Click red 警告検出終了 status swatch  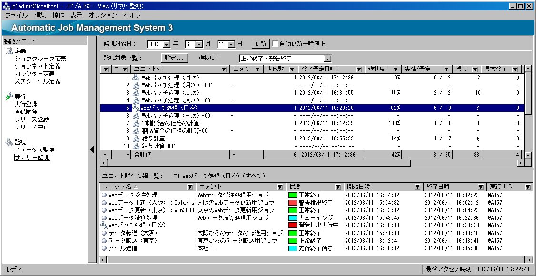(292, 203)
